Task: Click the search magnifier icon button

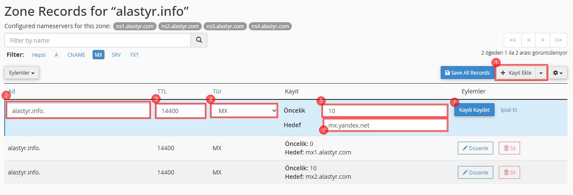Action: (198, 40)
